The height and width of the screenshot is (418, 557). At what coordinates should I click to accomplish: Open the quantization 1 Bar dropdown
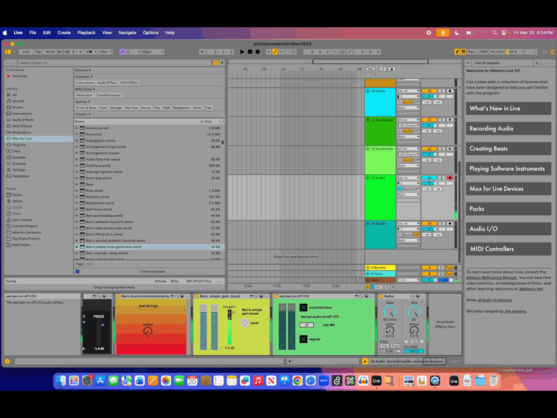pos(105,52)
